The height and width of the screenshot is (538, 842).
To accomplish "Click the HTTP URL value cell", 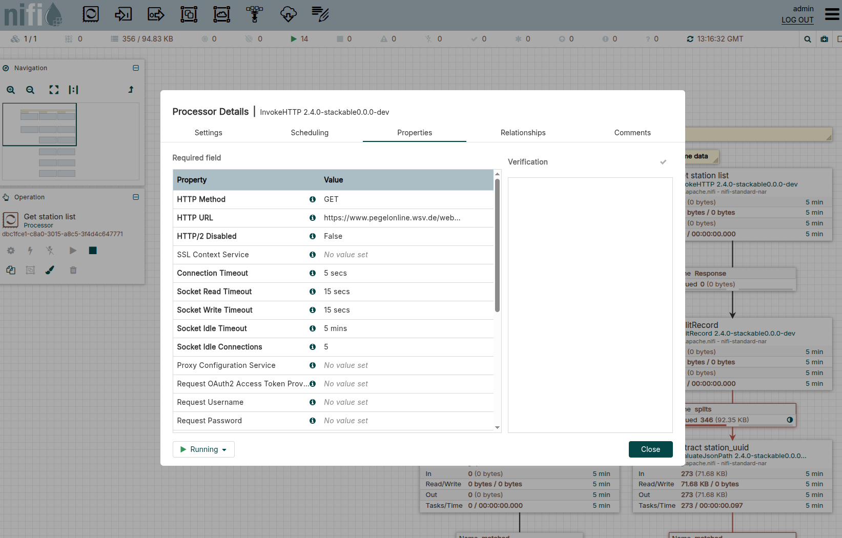I will (x=392, y=218).
